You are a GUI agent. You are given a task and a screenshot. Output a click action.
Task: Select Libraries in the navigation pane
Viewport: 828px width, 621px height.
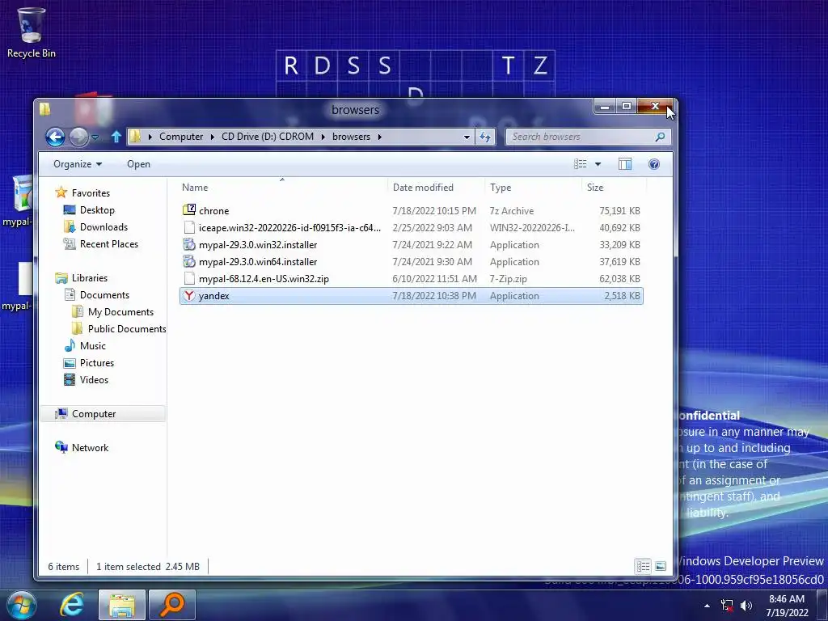[89, 278]
